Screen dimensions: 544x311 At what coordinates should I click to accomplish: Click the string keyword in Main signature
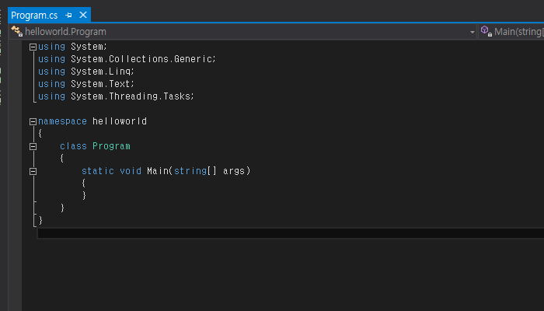(x=190, y=171)
